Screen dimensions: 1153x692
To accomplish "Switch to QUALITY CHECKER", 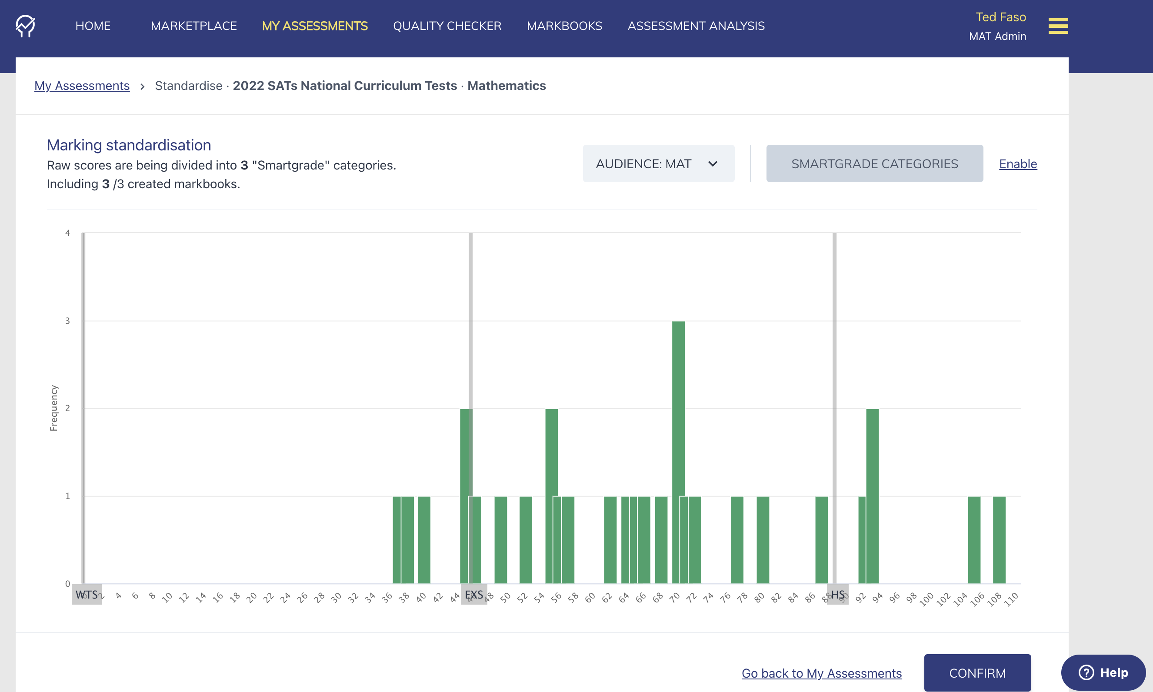I will click(447, 26).
